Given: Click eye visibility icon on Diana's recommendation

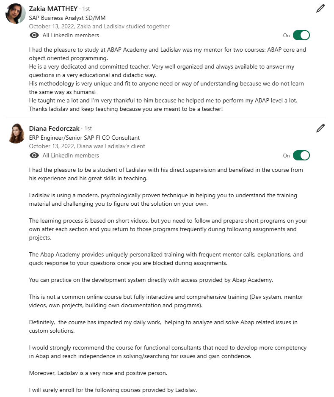Looking at the screenshot, I should pos(34,155).
